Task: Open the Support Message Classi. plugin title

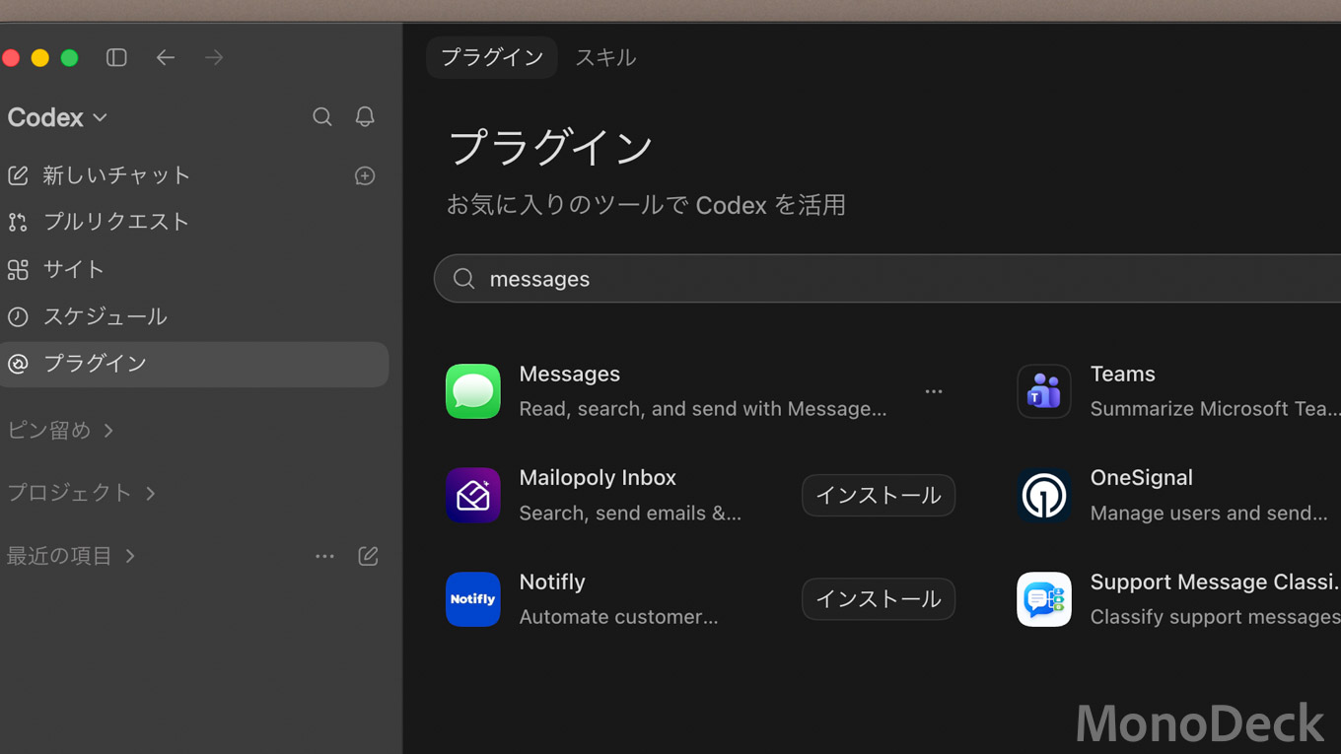Action: pos(1215,583)
